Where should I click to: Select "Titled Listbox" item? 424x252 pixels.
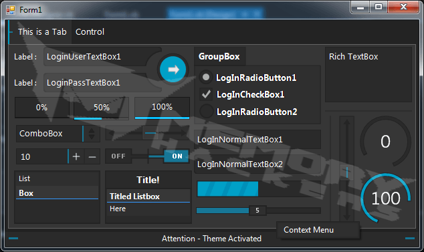tap(148, 196)
